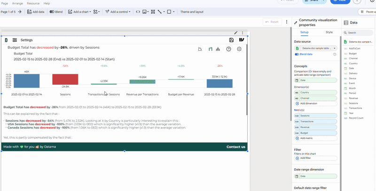Switch to the line chart view icon
The height and width of the screenshot is (191, 376).
(x=200, y=49)
